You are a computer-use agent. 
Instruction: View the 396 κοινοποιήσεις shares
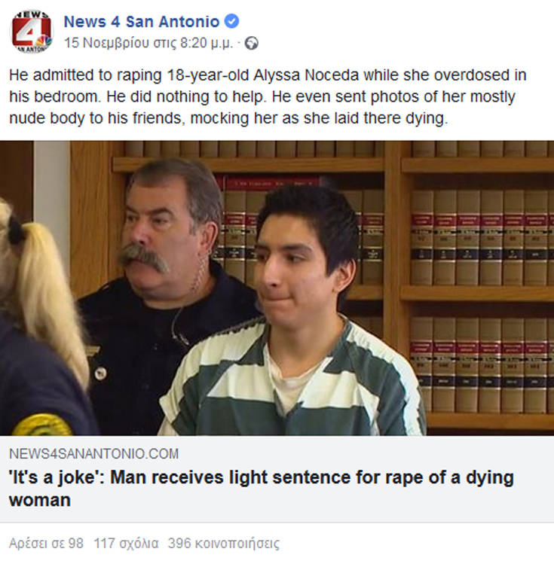[x=224, y=544]
